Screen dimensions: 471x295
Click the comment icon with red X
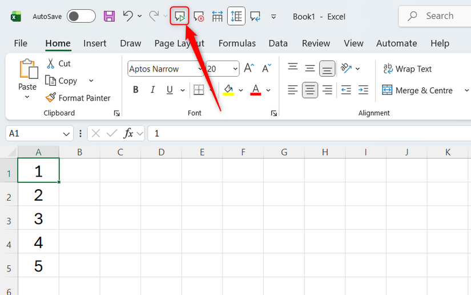[199, 16]
